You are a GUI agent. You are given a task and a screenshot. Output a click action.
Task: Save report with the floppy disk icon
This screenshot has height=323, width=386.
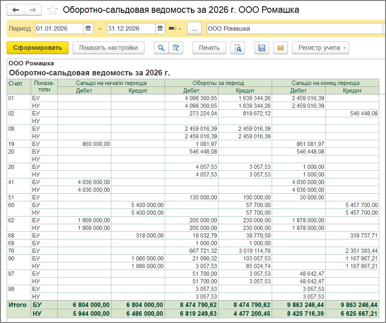pos(261,48)
